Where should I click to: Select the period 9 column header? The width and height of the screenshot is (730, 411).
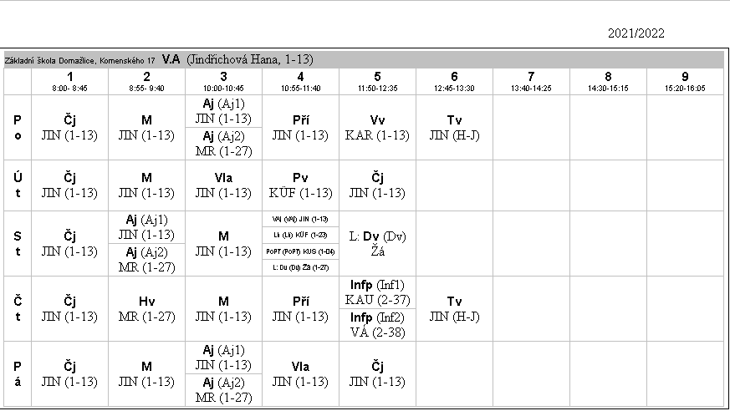[x=685, y=81]
